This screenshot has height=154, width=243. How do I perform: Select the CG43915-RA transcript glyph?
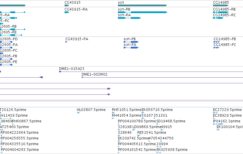tap(67, 12)
